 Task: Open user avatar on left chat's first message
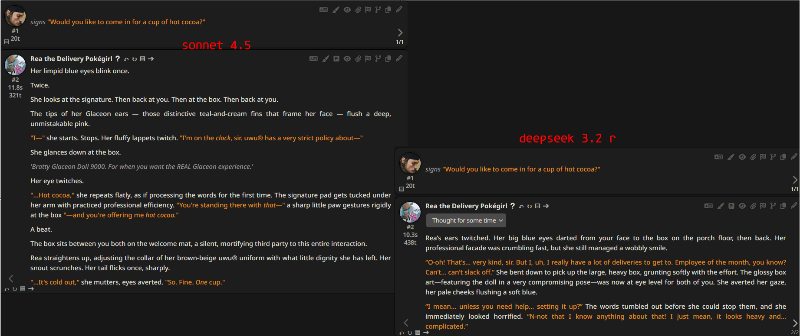pos(15,16)
